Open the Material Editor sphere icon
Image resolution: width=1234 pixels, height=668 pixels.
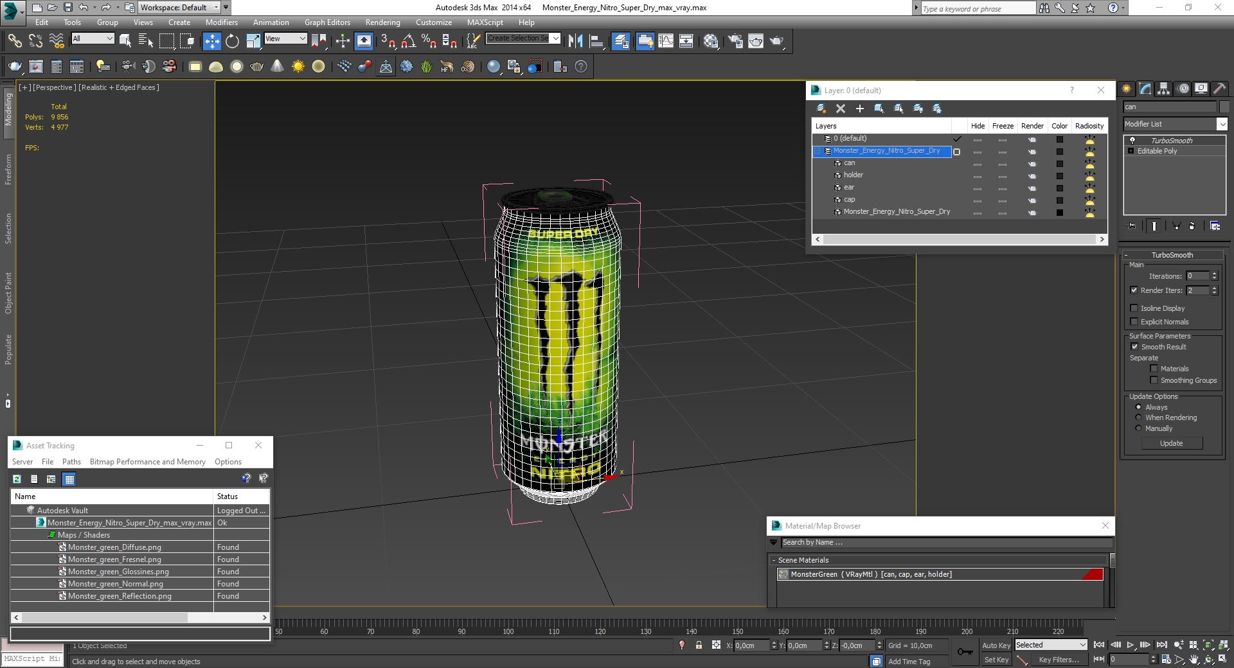[710, 41]
